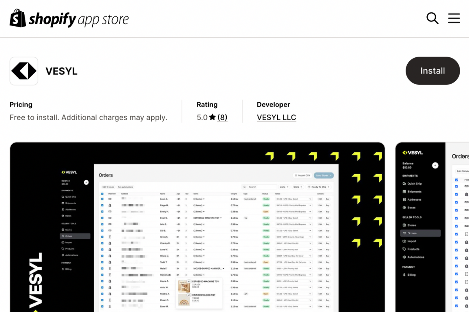Toggle the checkbox in the Louis C. row
The width and height of the screenshot is (469, 312).
[x=102, y=199]
